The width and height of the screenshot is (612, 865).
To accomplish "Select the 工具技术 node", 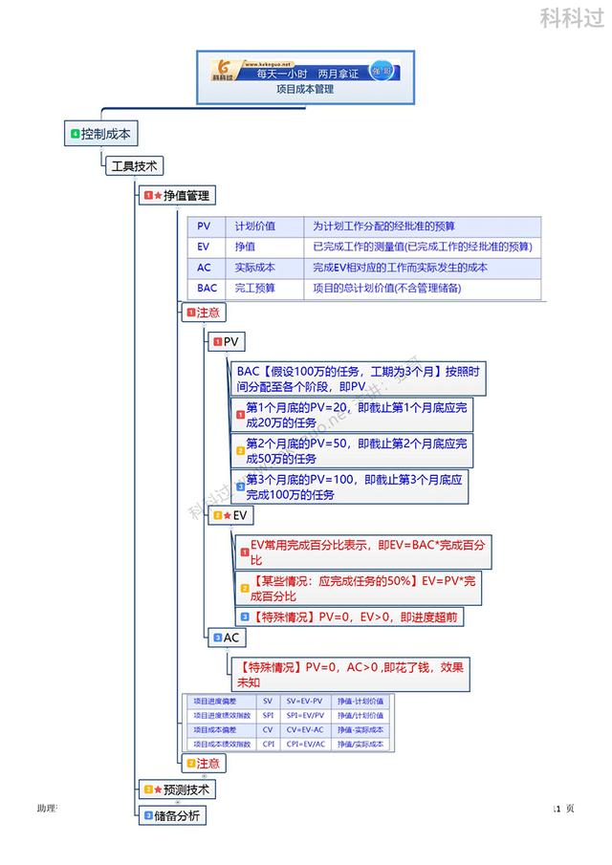I will [x=134, y=165].
